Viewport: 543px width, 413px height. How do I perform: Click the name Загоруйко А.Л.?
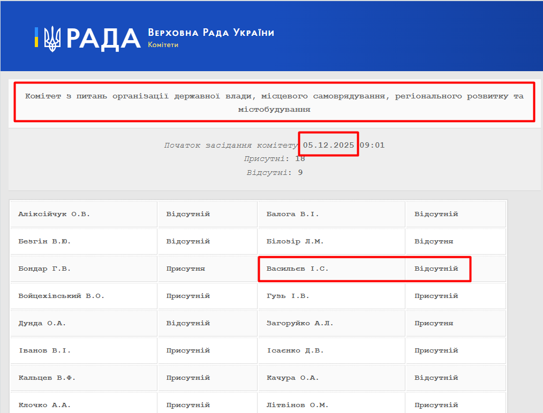click(x=300, y=324)
